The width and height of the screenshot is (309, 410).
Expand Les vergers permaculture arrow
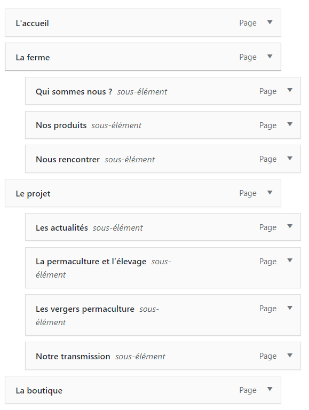(x=290, y=308)
